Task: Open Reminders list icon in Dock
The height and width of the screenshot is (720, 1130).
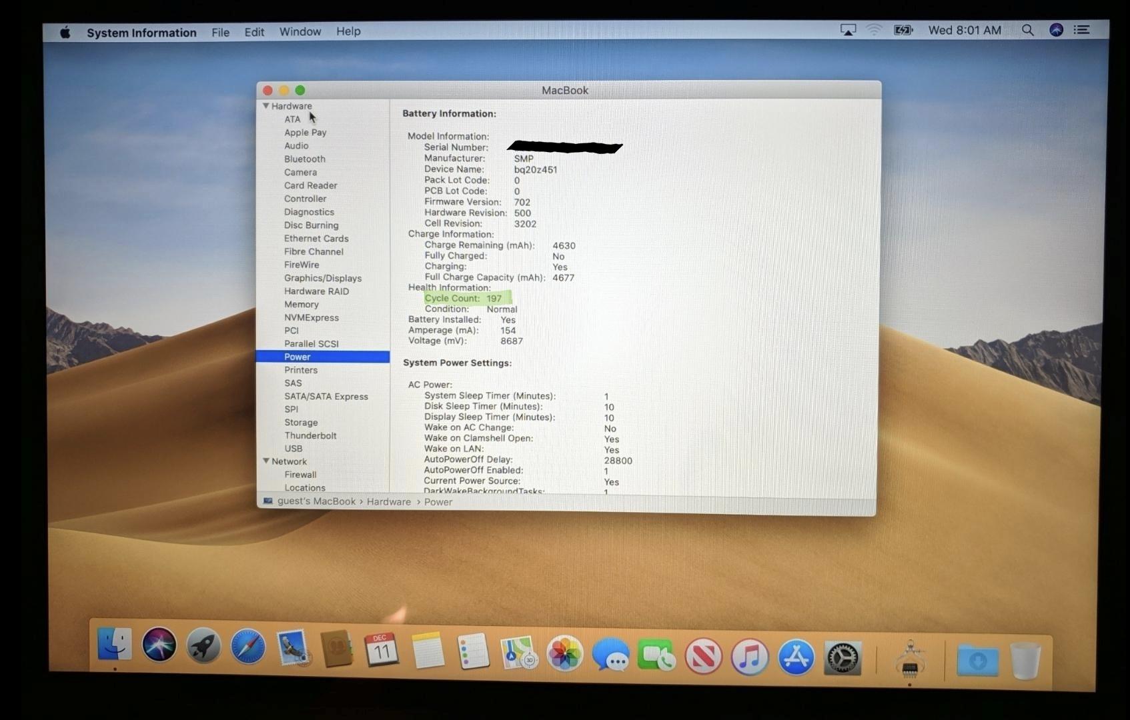Action: [x=473, y=651]
